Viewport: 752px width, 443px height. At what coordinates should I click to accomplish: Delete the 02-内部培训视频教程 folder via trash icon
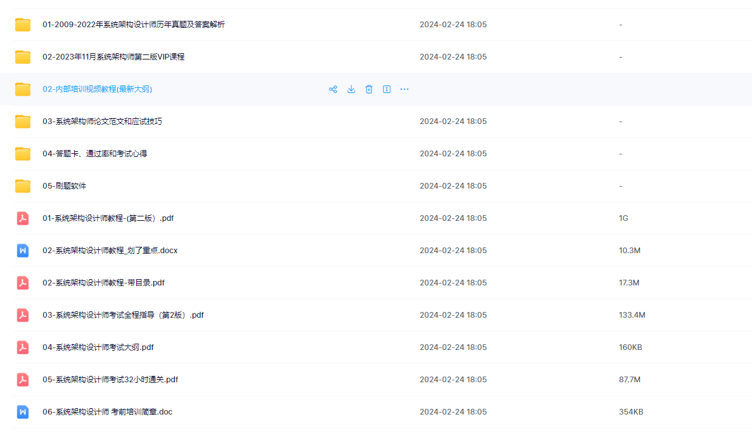coord(369,89)
